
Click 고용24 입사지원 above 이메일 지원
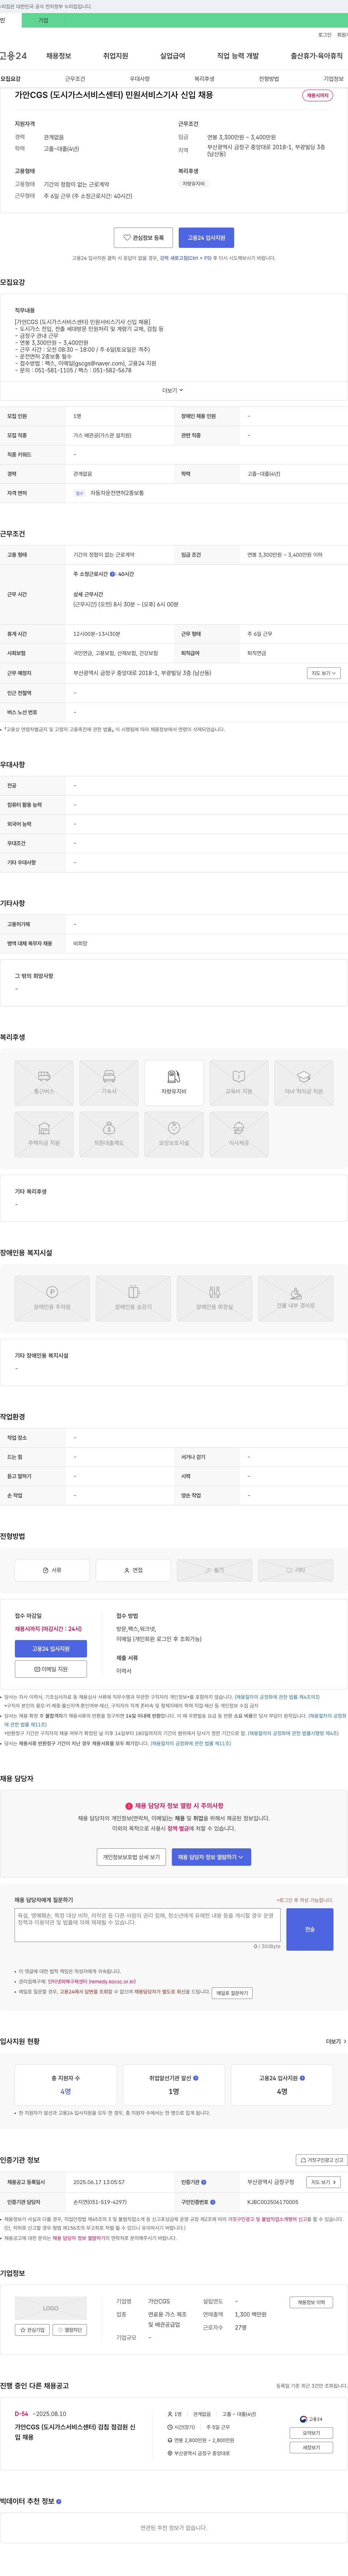click(x=51, y=1649)
